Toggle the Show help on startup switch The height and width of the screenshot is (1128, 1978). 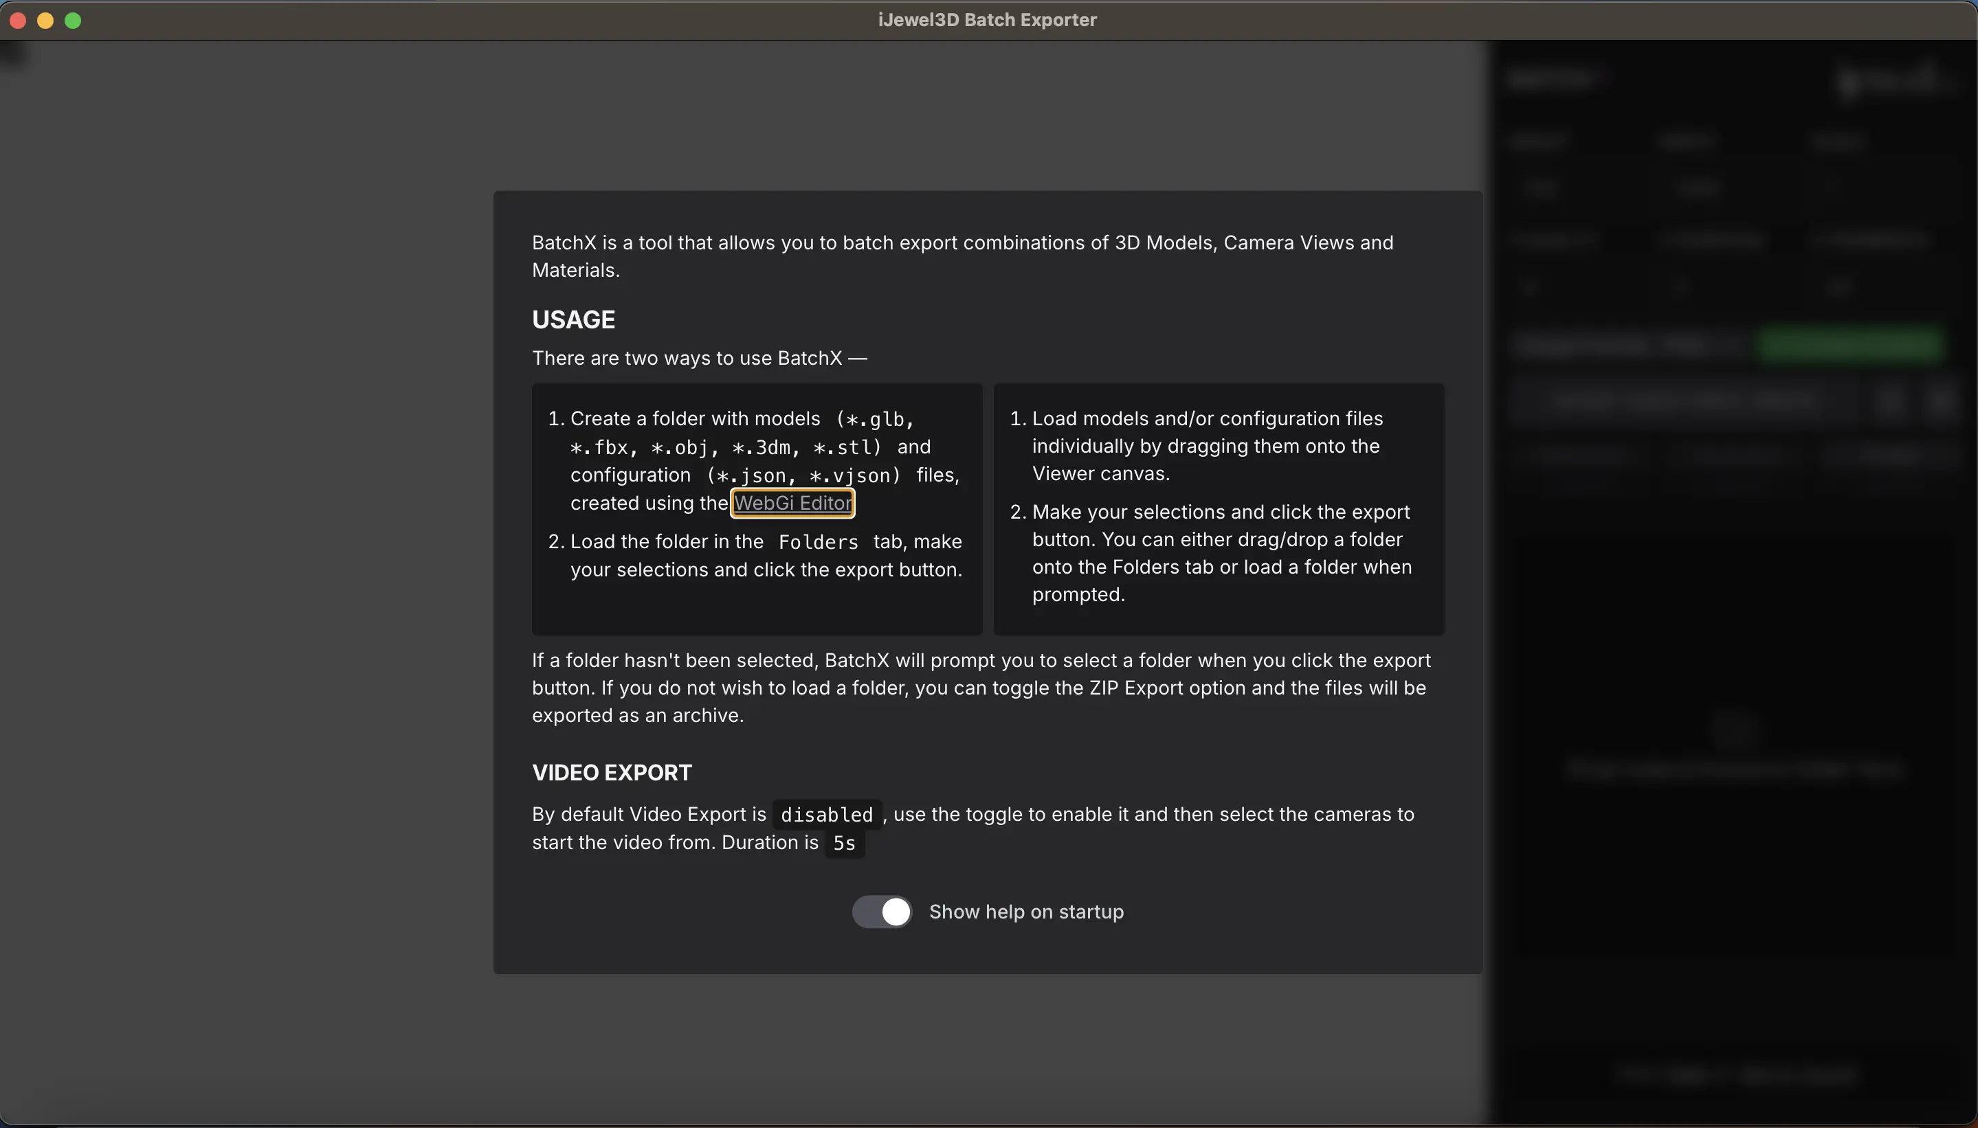[x=882, y=912]
